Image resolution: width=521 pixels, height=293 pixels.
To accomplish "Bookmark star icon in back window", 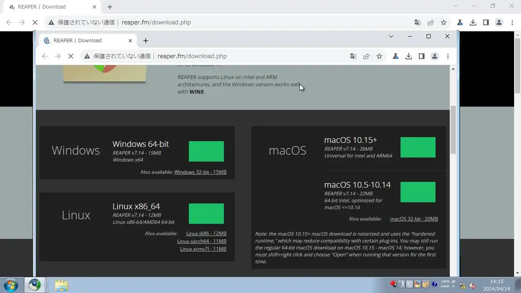I will [x=444, y=22].
